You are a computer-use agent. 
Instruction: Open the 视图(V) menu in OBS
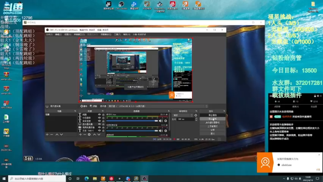point(67,34)
